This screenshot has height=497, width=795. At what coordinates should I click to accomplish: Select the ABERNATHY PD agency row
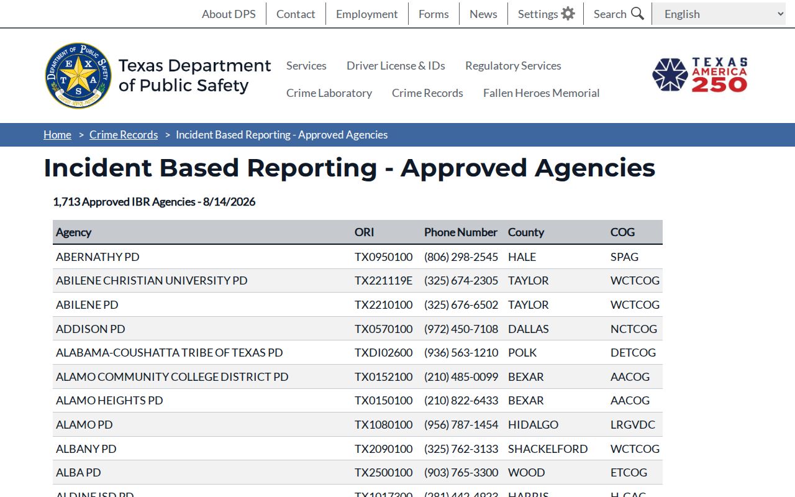(358, 257)
